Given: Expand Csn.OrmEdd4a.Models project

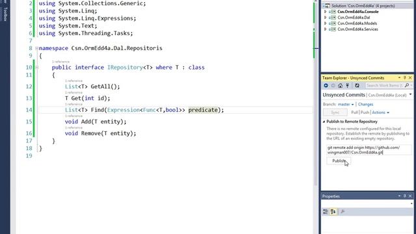Looking at the screenshot, I should pyautogui.click(x=325, y=23).
